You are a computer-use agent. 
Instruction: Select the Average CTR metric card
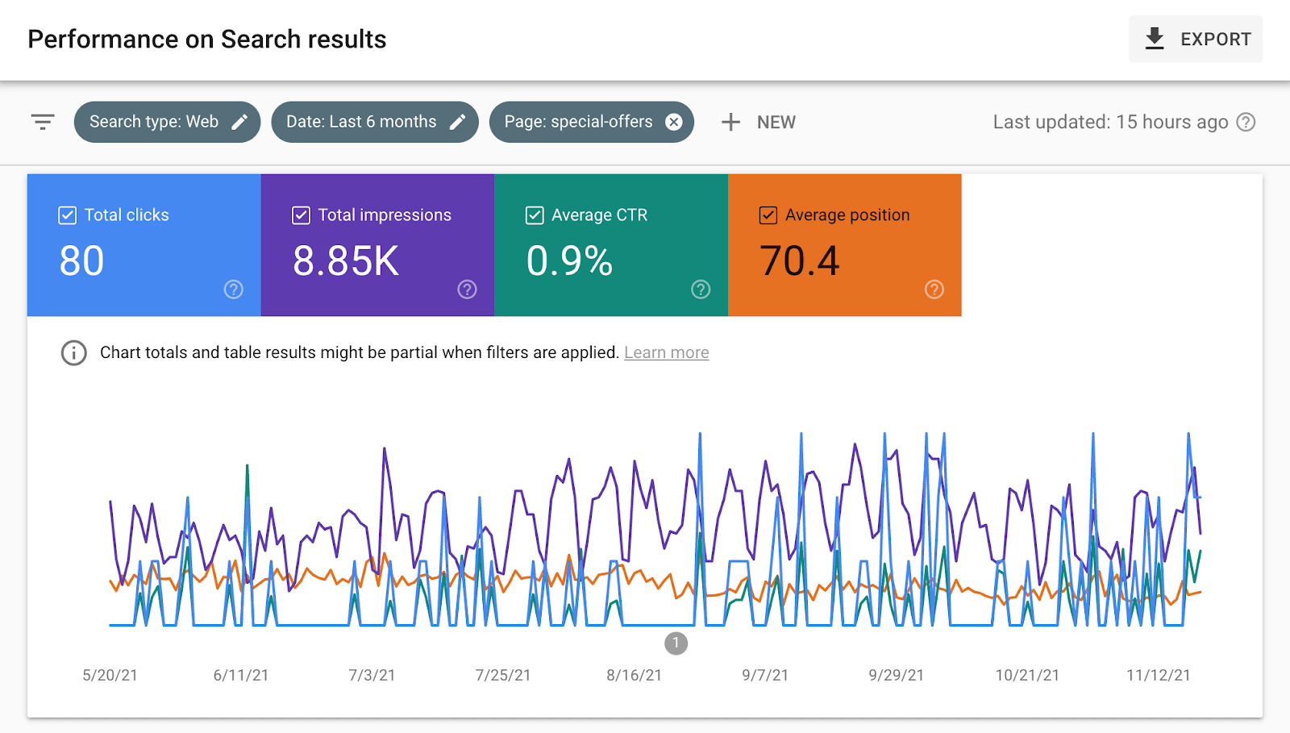coord(610,246)
